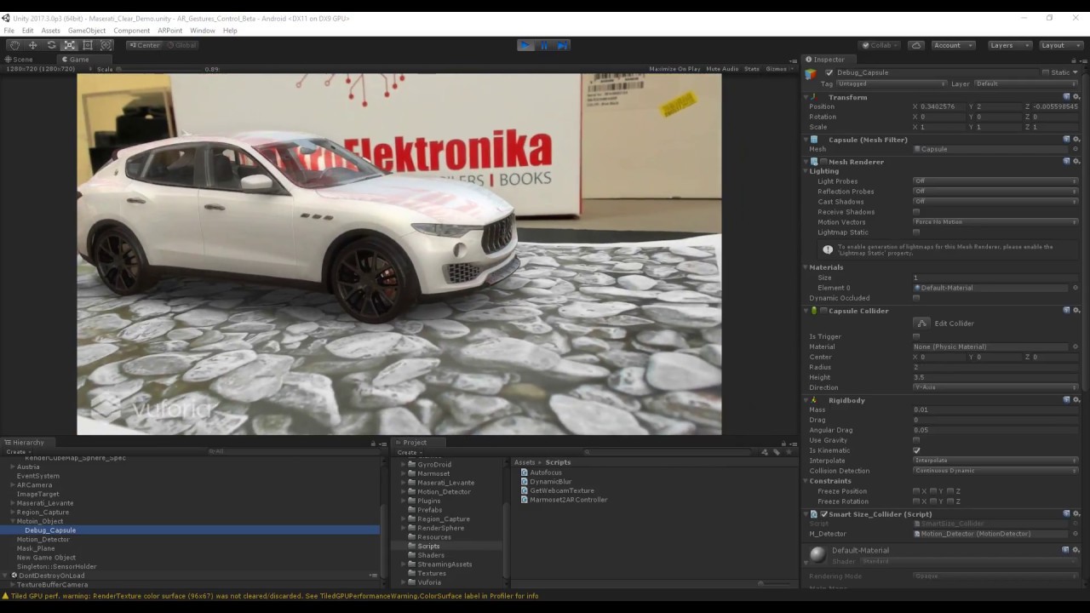The width and height of the screenshot is (1090, 613).
Task: Open object picker for Element 0 material
Action: (1076, 288)
